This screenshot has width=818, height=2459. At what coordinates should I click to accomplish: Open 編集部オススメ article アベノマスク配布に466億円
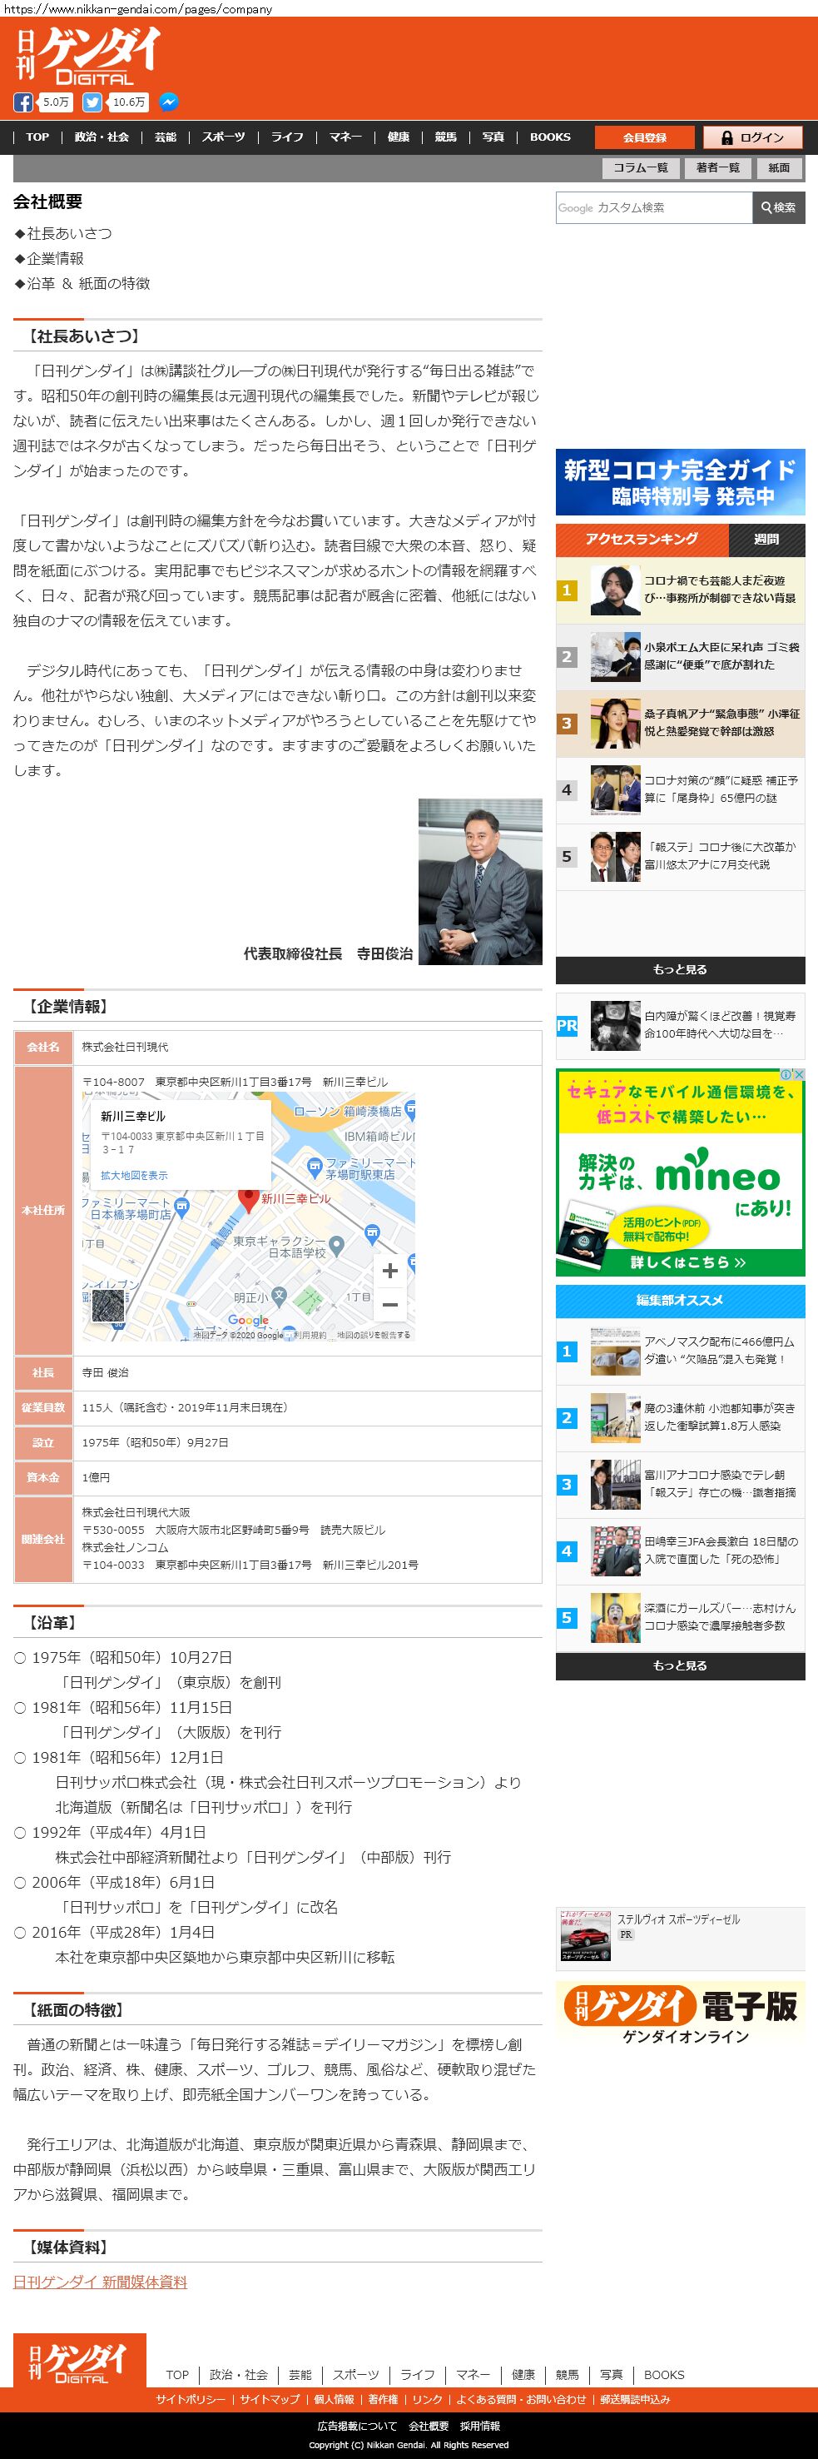pyautogui.click(x=681, y=1351)
